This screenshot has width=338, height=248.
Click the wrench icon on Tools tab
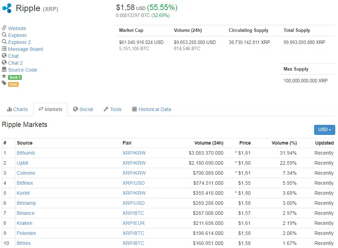(x=106, y=109)
